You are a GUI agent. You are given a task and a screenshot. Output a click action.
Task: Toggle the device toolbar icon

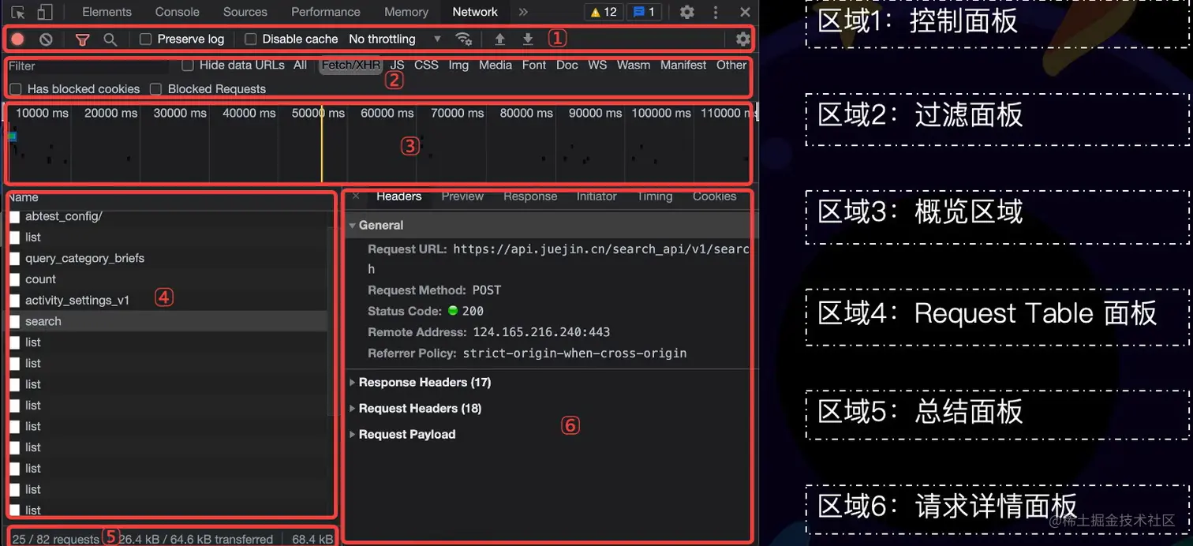coord(45,12)
